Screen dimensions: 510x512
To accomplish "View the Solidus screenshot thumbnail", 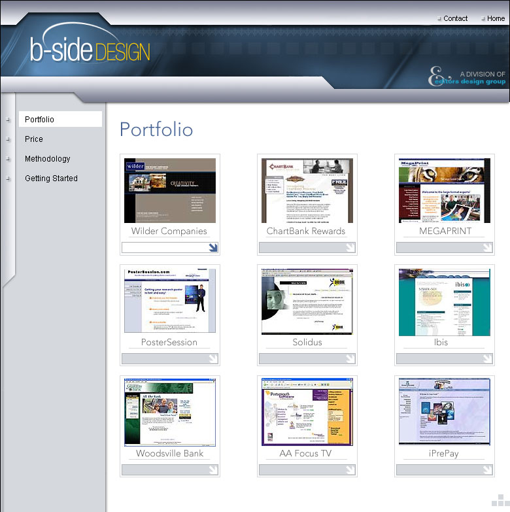I will [x=307, y=301].
